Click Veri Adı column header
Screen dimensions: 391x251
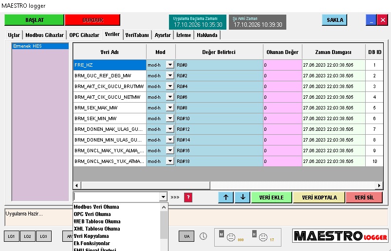point(110,52)
